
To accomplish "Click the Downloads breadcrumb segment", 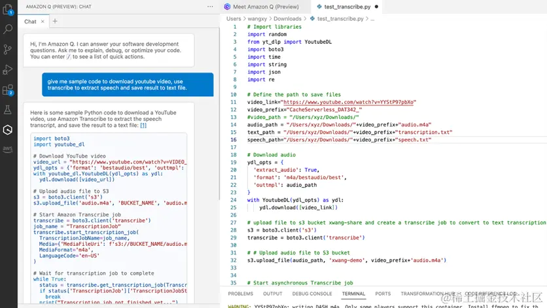I will click(x=287, y=19).
